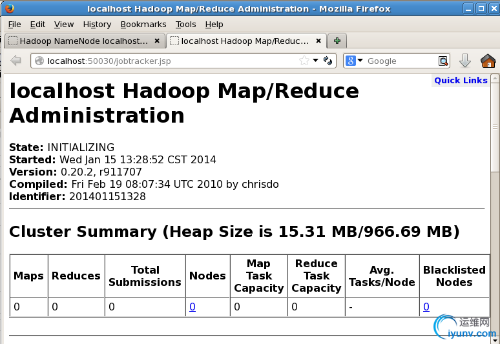Go to the Home page icon
Image resolution: width=500 pixels, height=344 pixels.
tap(488, 61)
